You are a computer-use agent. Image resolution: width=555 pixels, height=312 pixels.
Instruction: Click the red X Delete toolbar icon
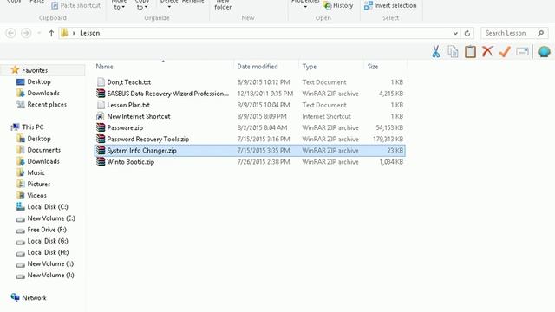tap(487, 51)
